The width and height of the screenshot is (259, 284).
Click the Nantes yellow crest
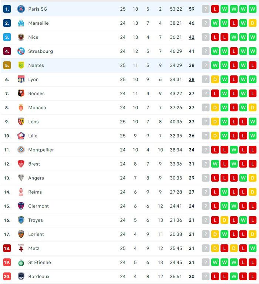(21, 65)
